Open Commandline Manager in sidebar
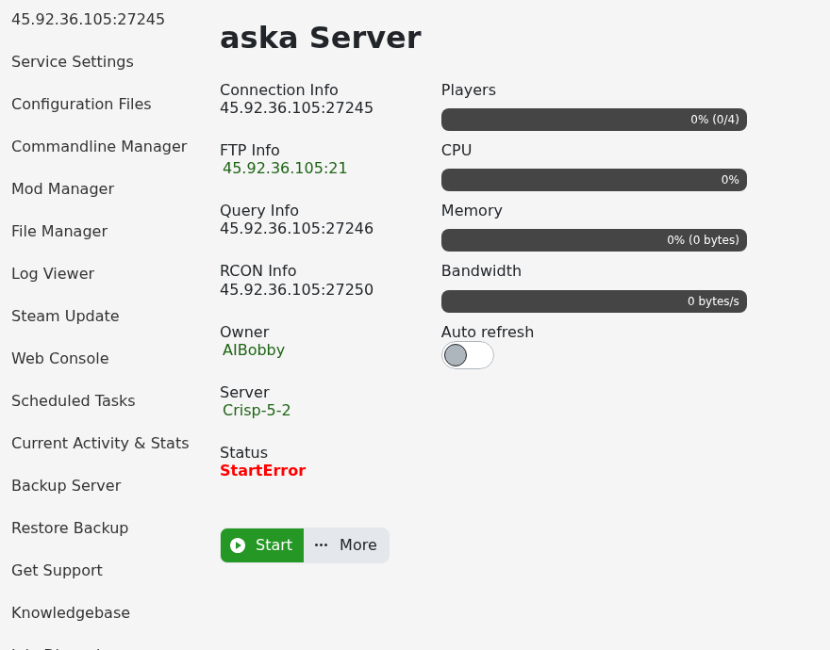The image size is (830, 650). pyautogui.click(x=99, y=147)
